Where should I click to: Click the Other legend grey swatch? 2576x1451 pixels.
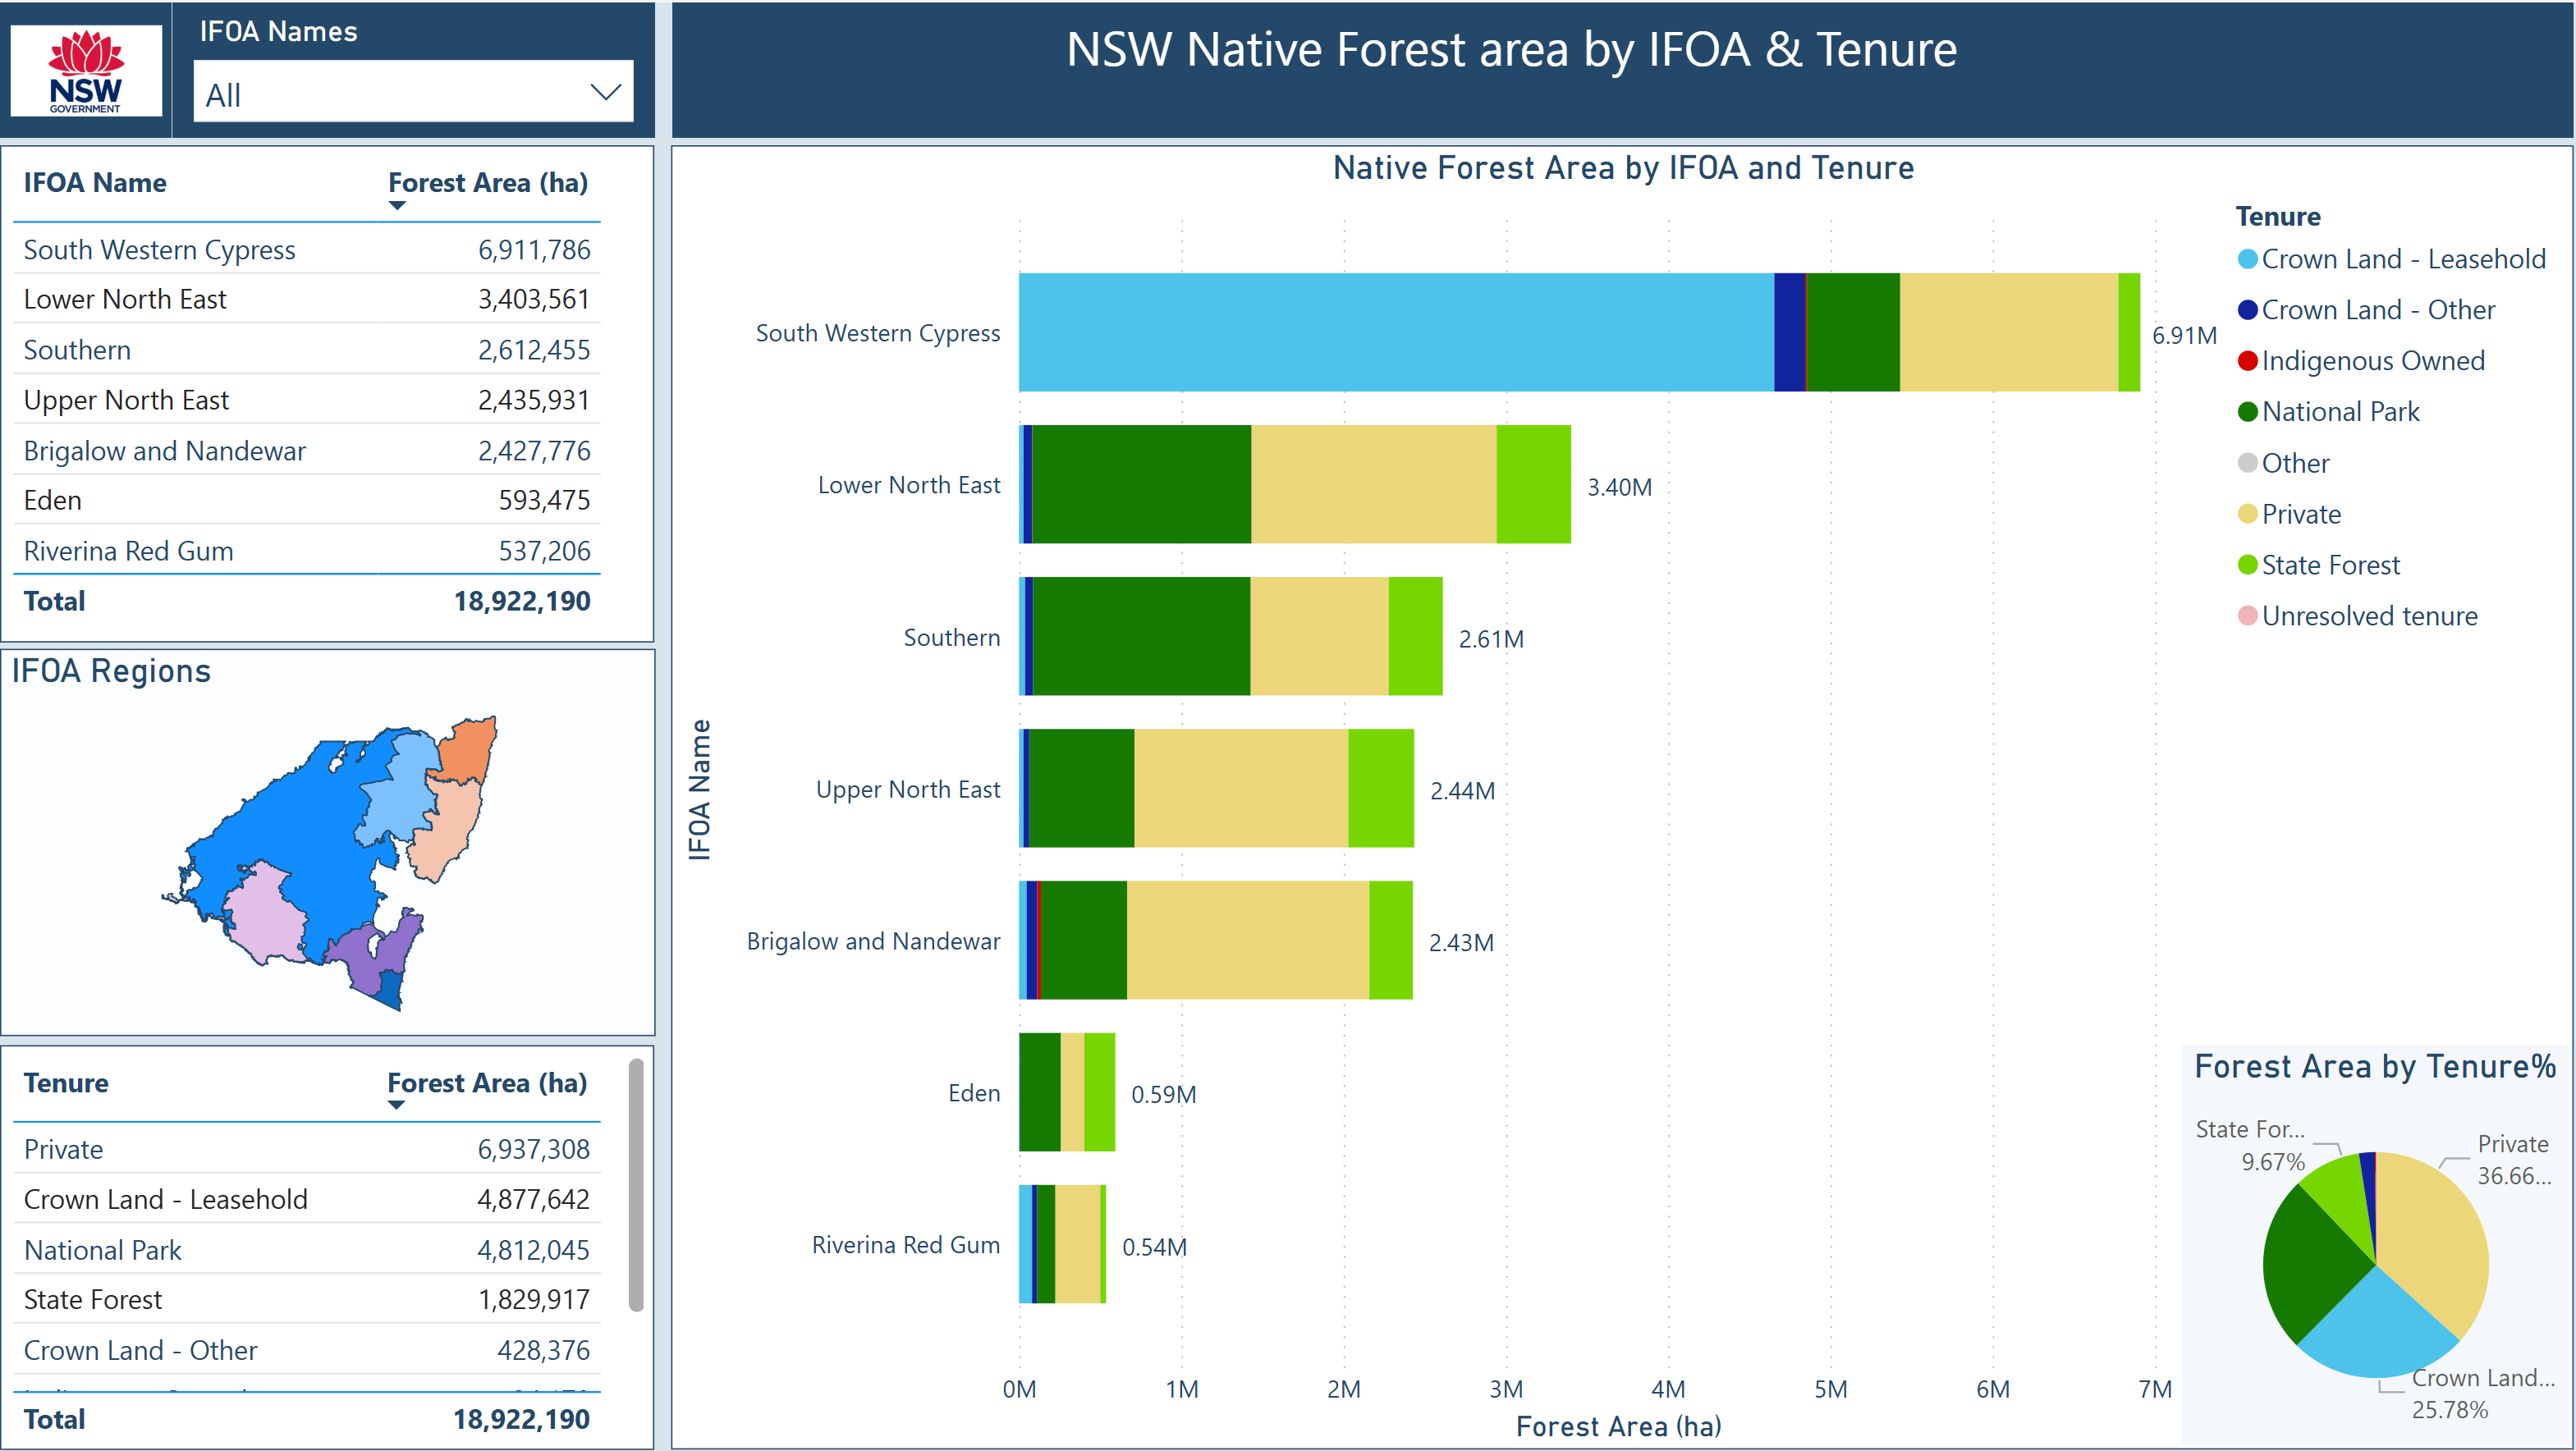(x=2247, y=463)
